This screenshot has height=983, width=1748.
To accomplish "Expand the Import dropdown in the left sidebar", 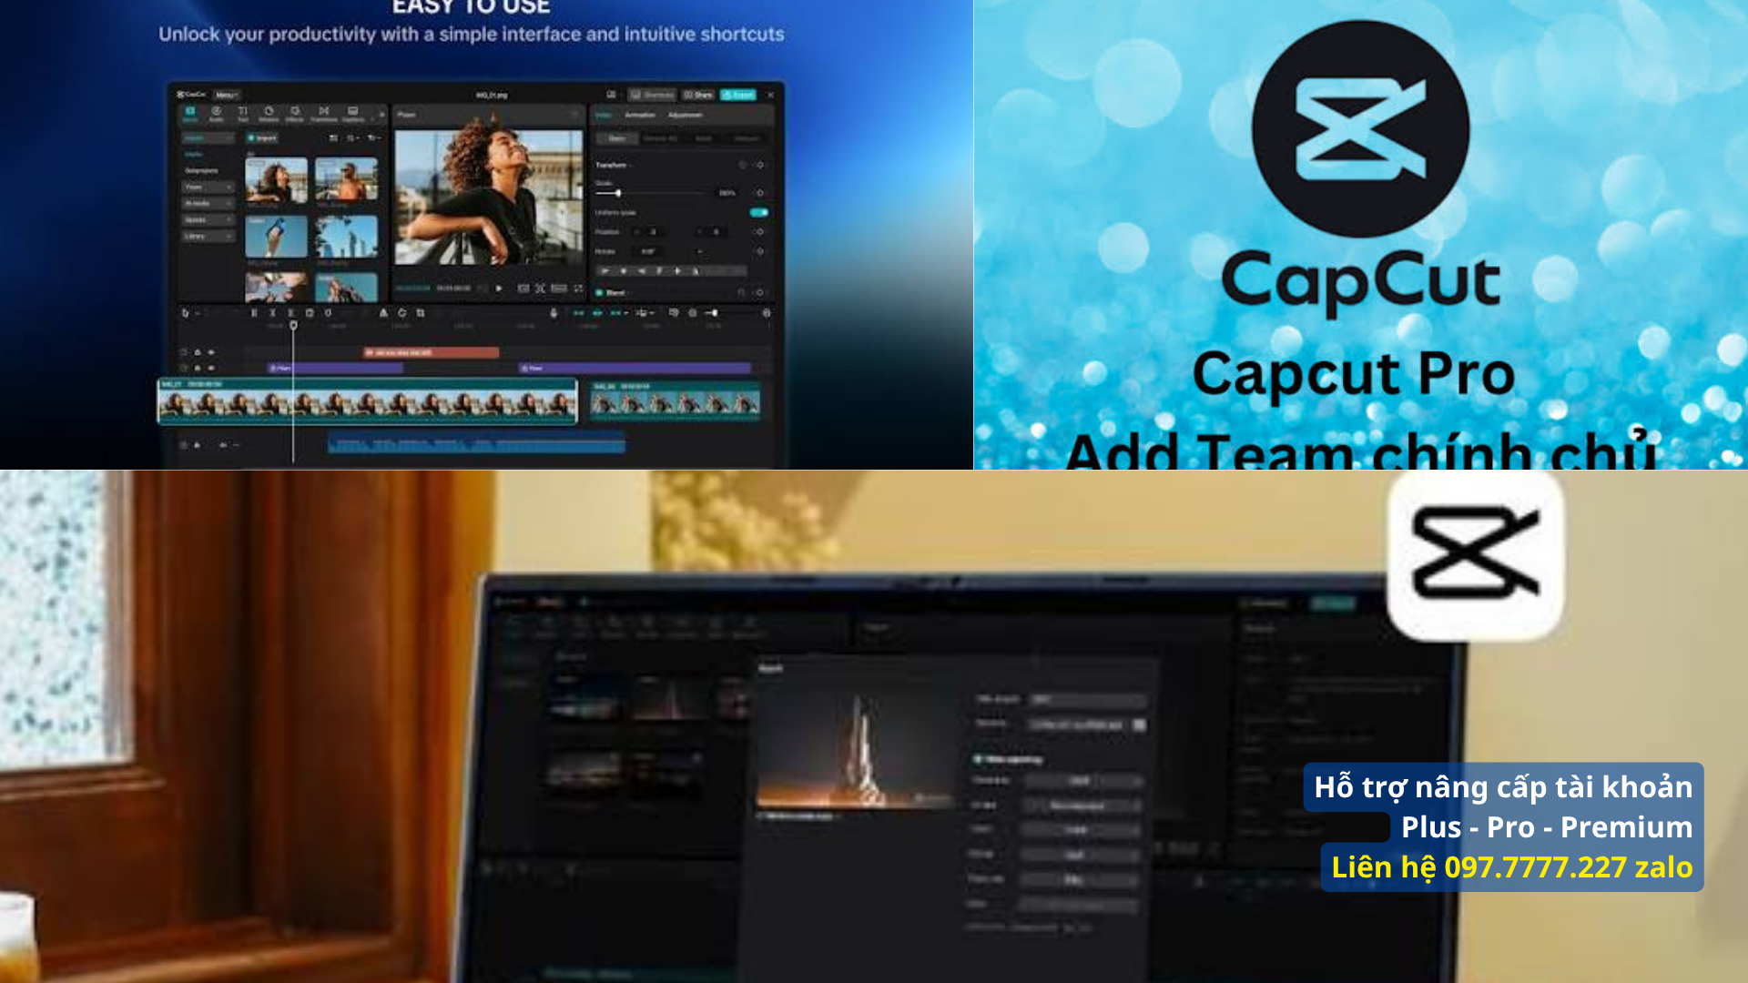I will point(208,138).
